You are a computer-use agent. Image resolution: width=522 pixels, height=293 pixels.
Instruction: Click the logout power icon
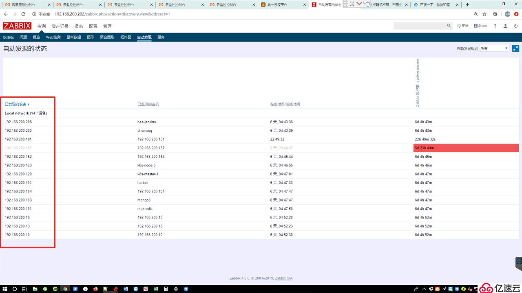515,26
